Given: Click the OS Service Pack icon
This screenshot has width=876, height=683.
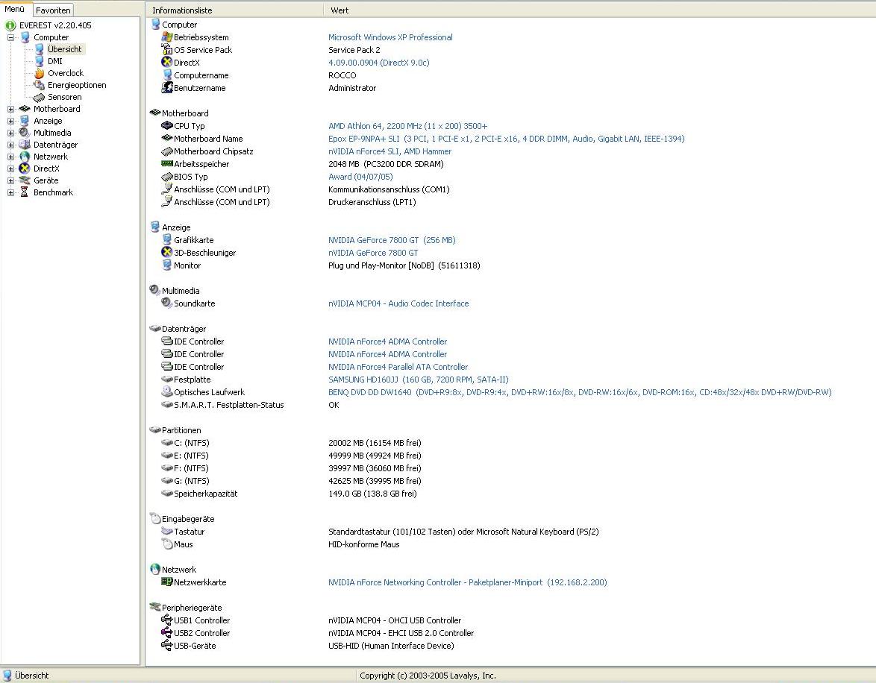Looking at the screenshot, I should point(167,50).
